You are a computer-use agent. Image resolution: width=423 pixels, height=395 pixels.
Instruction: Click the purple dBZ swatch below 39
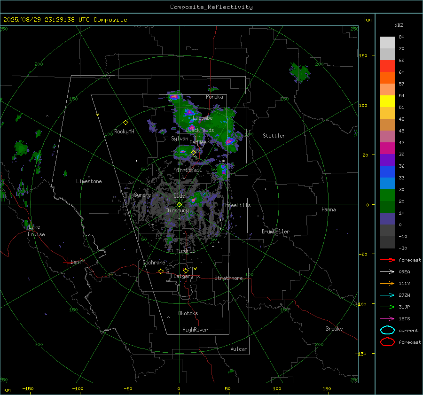[x=387, y=160]
